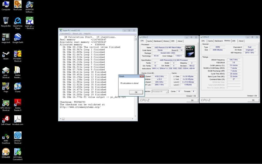Image resolution: width=262 pixels, height=164 pixels.
Task: Select About tab in right CPU-Z window
Action: [241, 41]
